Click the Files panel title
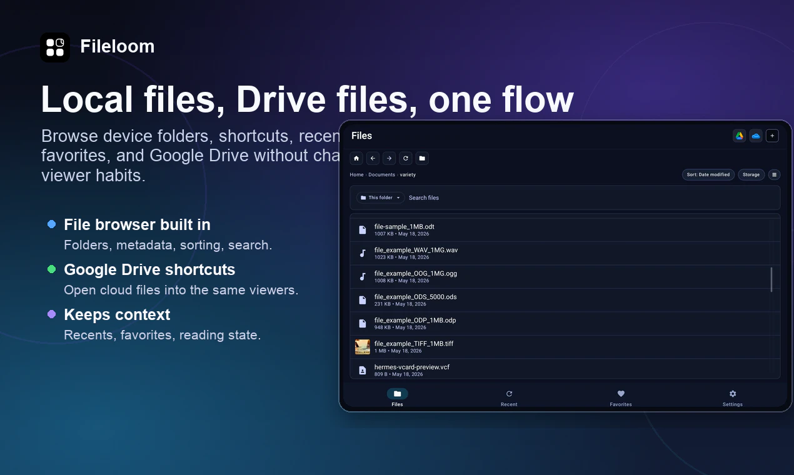This screenshot has width=794, height=475. point(362,136)
